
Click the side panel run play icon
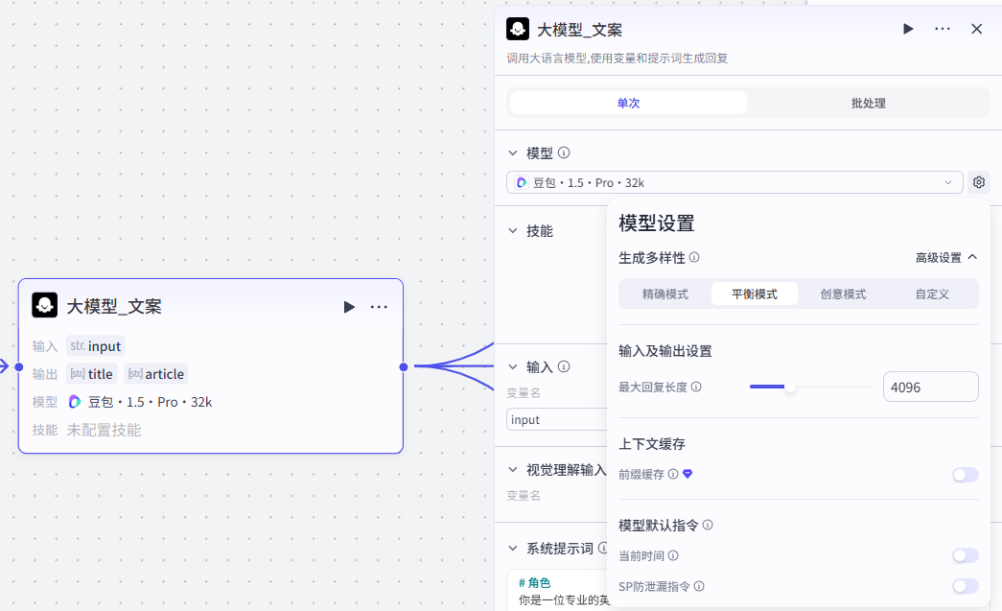pyautogui.click(x=908, y=29)
